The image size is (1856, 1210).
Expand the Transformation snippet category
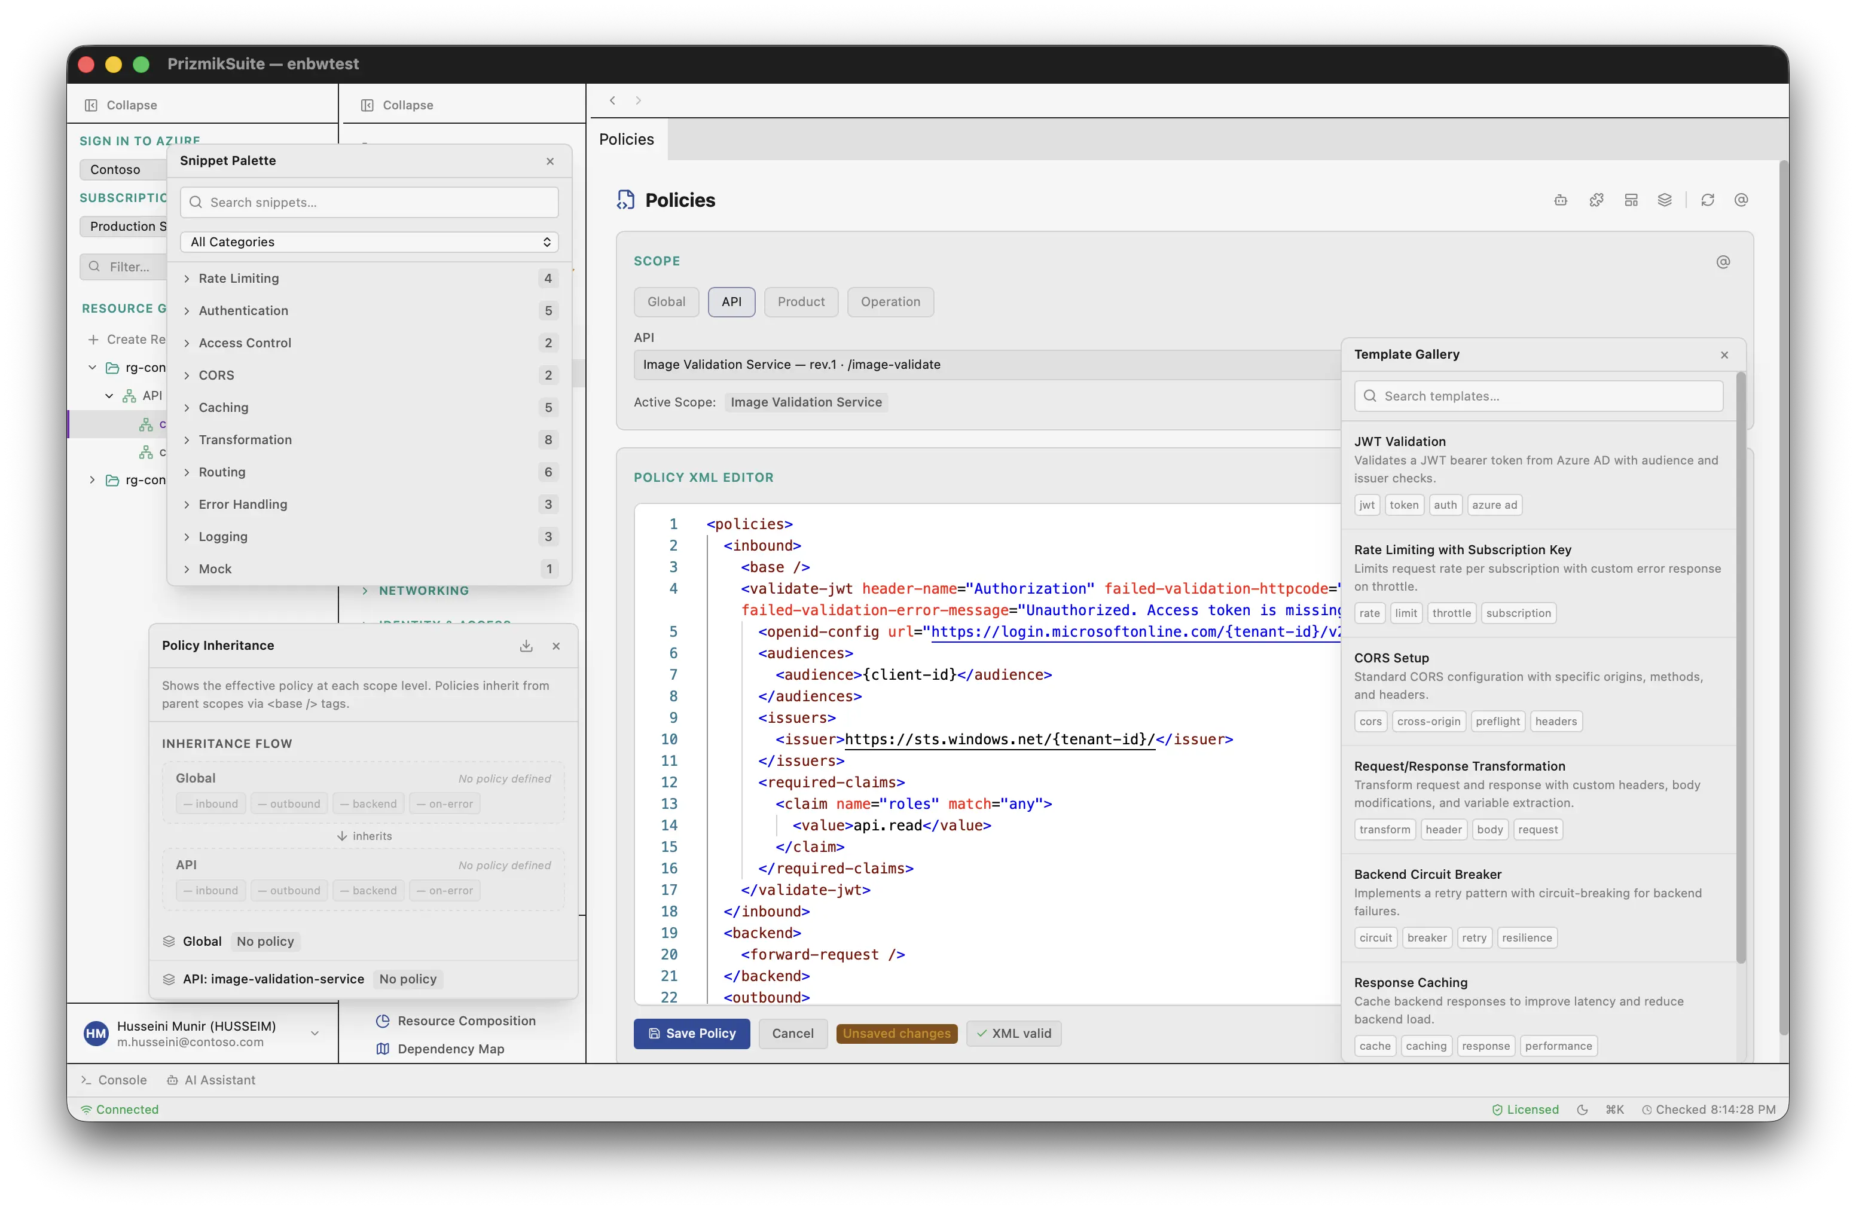click(x=369, y=441)
